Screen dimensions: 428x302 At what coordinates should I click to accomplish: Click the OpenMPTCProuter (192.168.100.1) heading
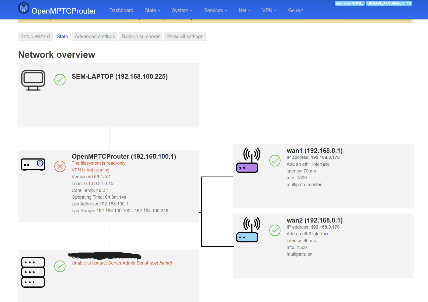pos(124,156)
